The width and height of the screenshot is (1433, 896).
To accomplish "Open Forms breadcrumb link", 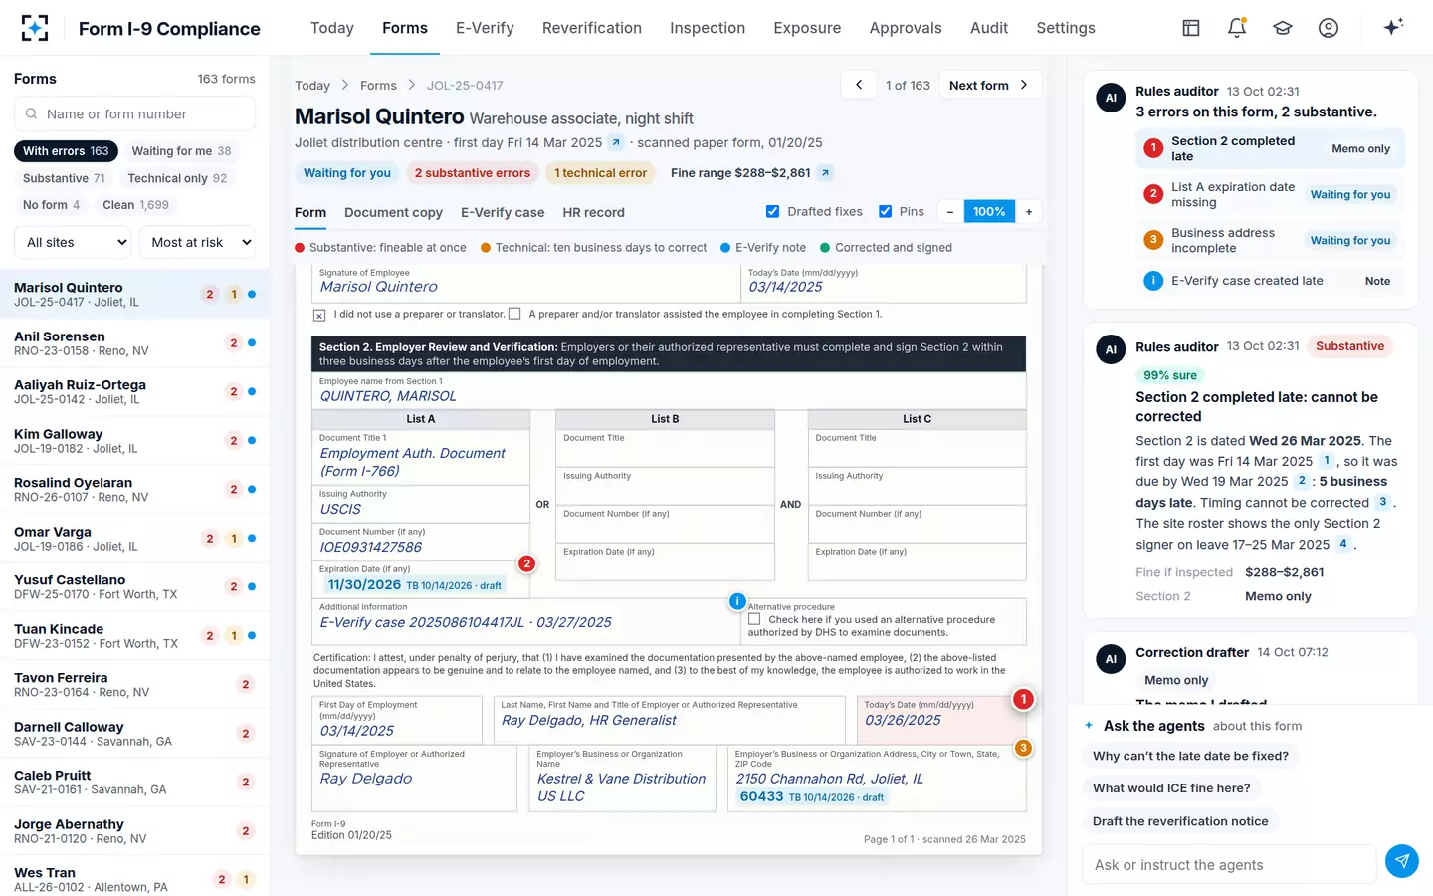I will coord(378,86).
